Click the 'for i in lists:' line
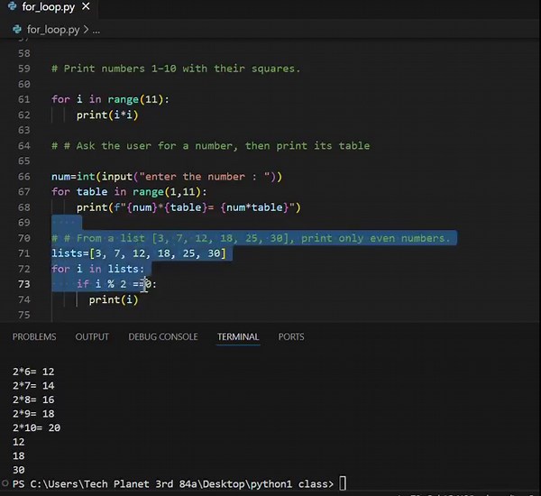 pos(98,269)
